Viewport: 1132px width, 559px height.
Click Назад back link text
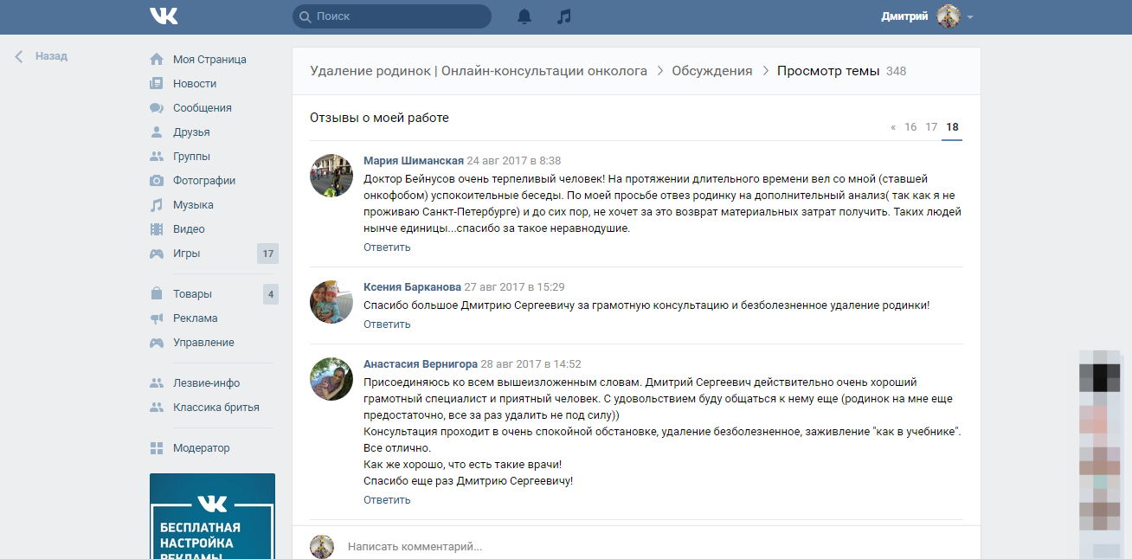tap(51, 56)
